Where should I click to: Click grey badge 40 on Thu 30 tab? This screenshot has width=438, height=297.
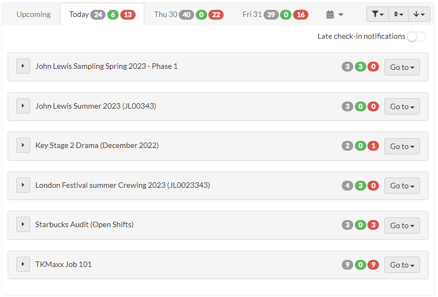(x=186, y=15)
